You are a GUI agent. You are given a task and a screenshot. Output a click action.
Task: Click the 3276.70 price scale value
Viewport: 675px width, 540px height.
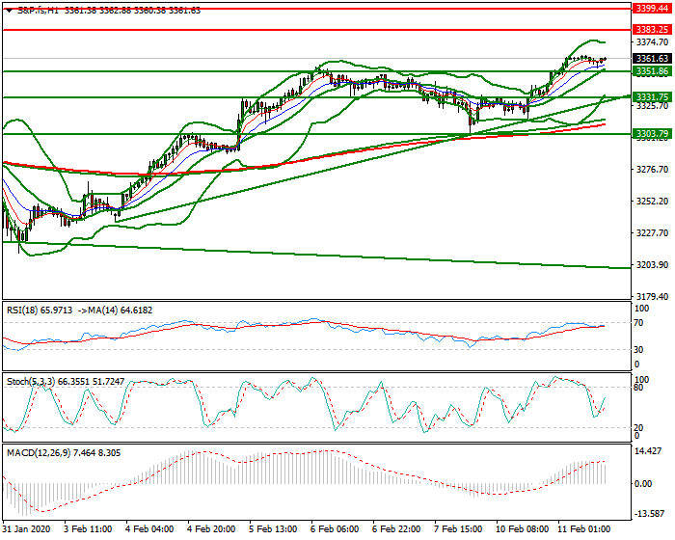[x=652, y=170]
